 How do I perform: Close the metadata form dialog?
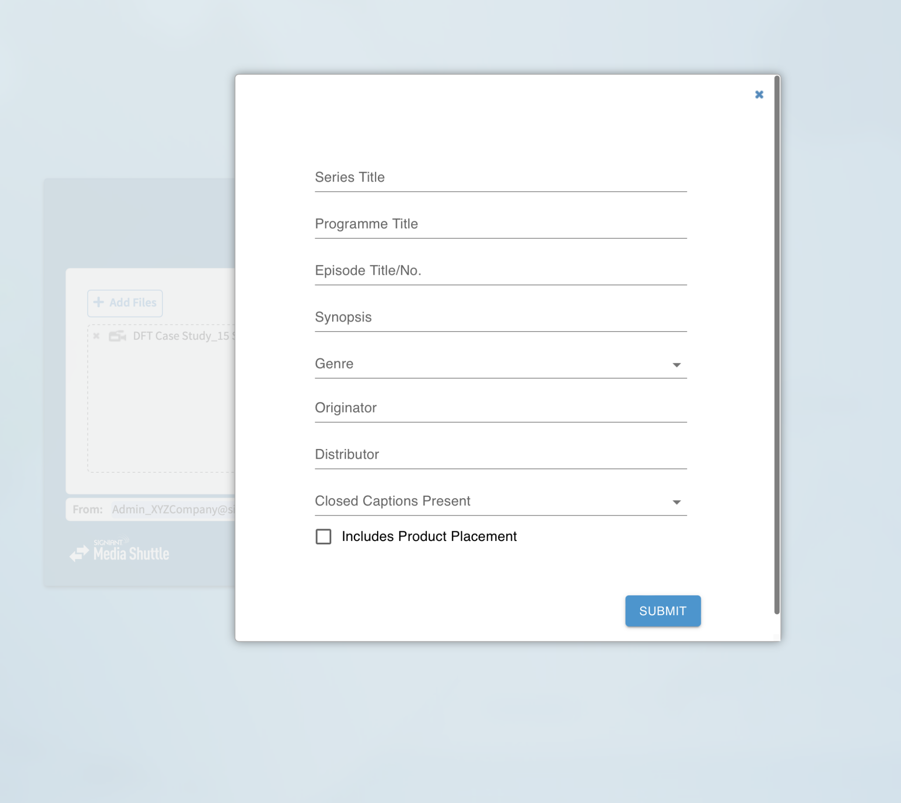[x=759, y=95]
